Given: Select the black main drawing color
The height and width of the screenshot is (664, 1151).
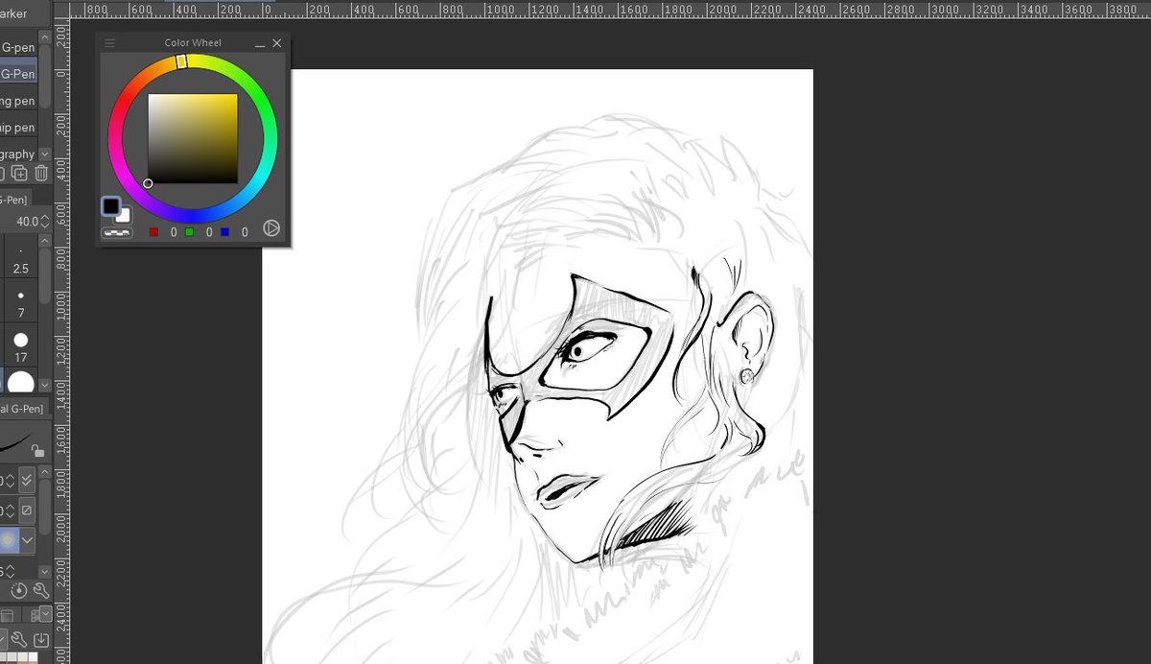Looking at the screenshot, I should (111, 206).
